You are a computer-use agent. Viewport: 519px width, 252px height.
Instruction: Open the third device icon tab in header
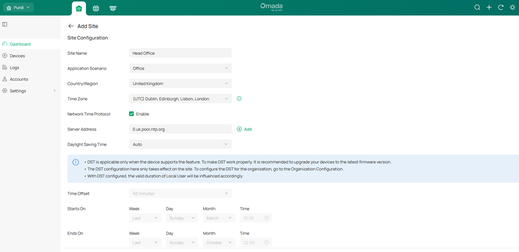pyautogui.click(x=113, y=8)
